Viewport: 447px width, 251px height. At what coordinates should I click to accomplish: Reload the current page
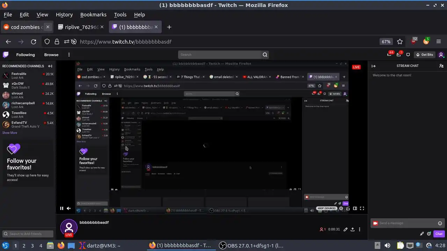coord(34,41)
